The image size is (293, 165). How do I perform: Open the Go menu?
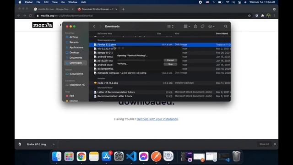click(x=63, y=2)
